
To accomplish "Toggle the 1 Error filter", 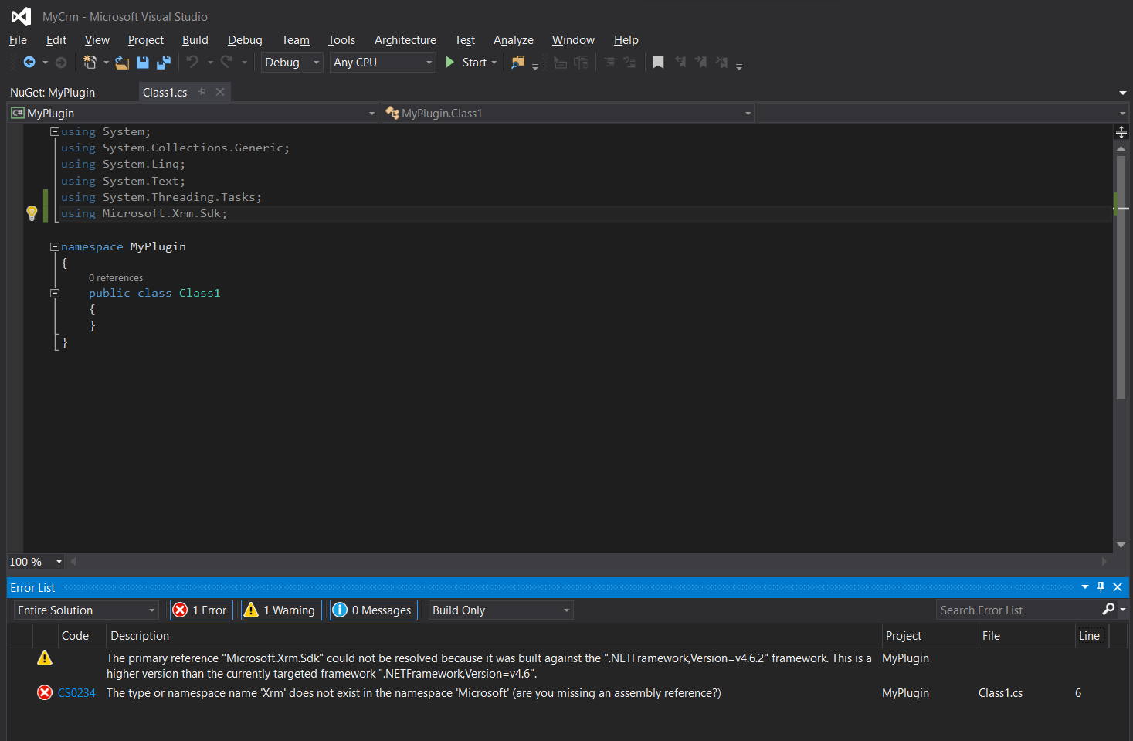I will click(201, 610).
